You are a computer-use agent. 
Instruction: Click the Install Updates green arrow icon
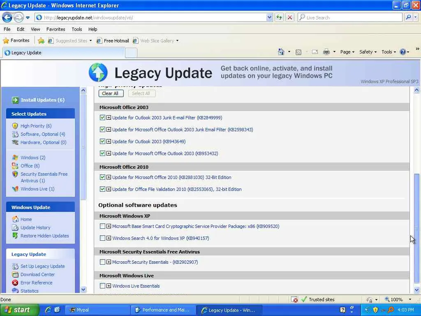click(x=15, y=100)
